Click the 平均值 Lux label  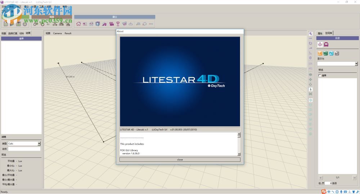click(15, 161)
